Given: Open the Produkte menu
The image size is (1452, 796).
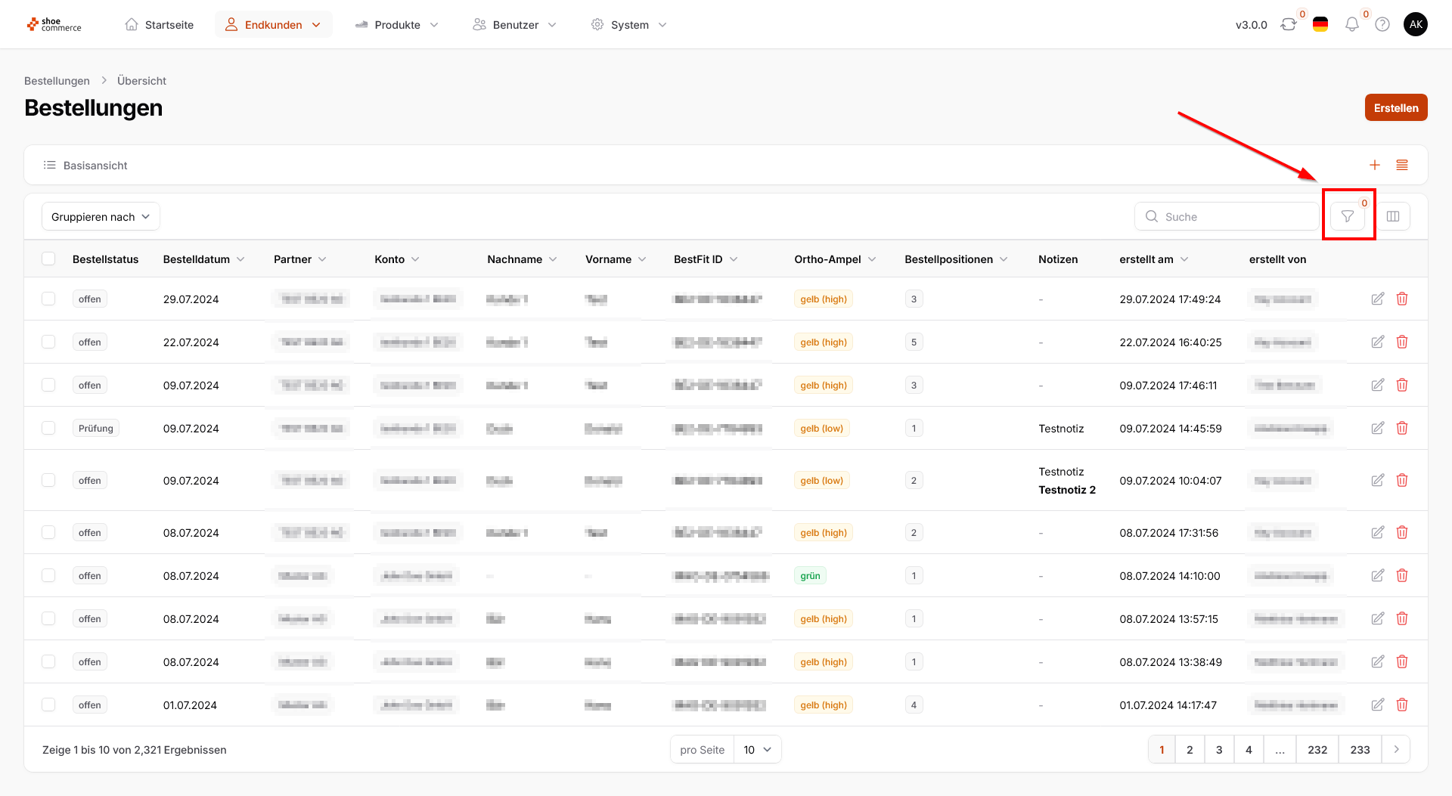Looking at the screenshot, I should click(396, 25).
